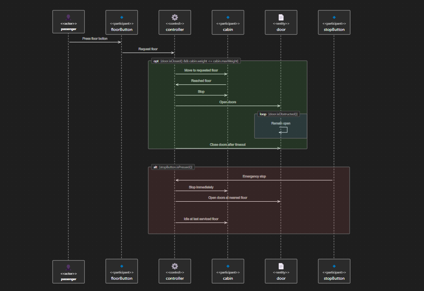Image resolution: width=424 pixels, height=291 pixels.
Task: Click the person icon in bottom passenger box
Action: click(x=69, y=268)
